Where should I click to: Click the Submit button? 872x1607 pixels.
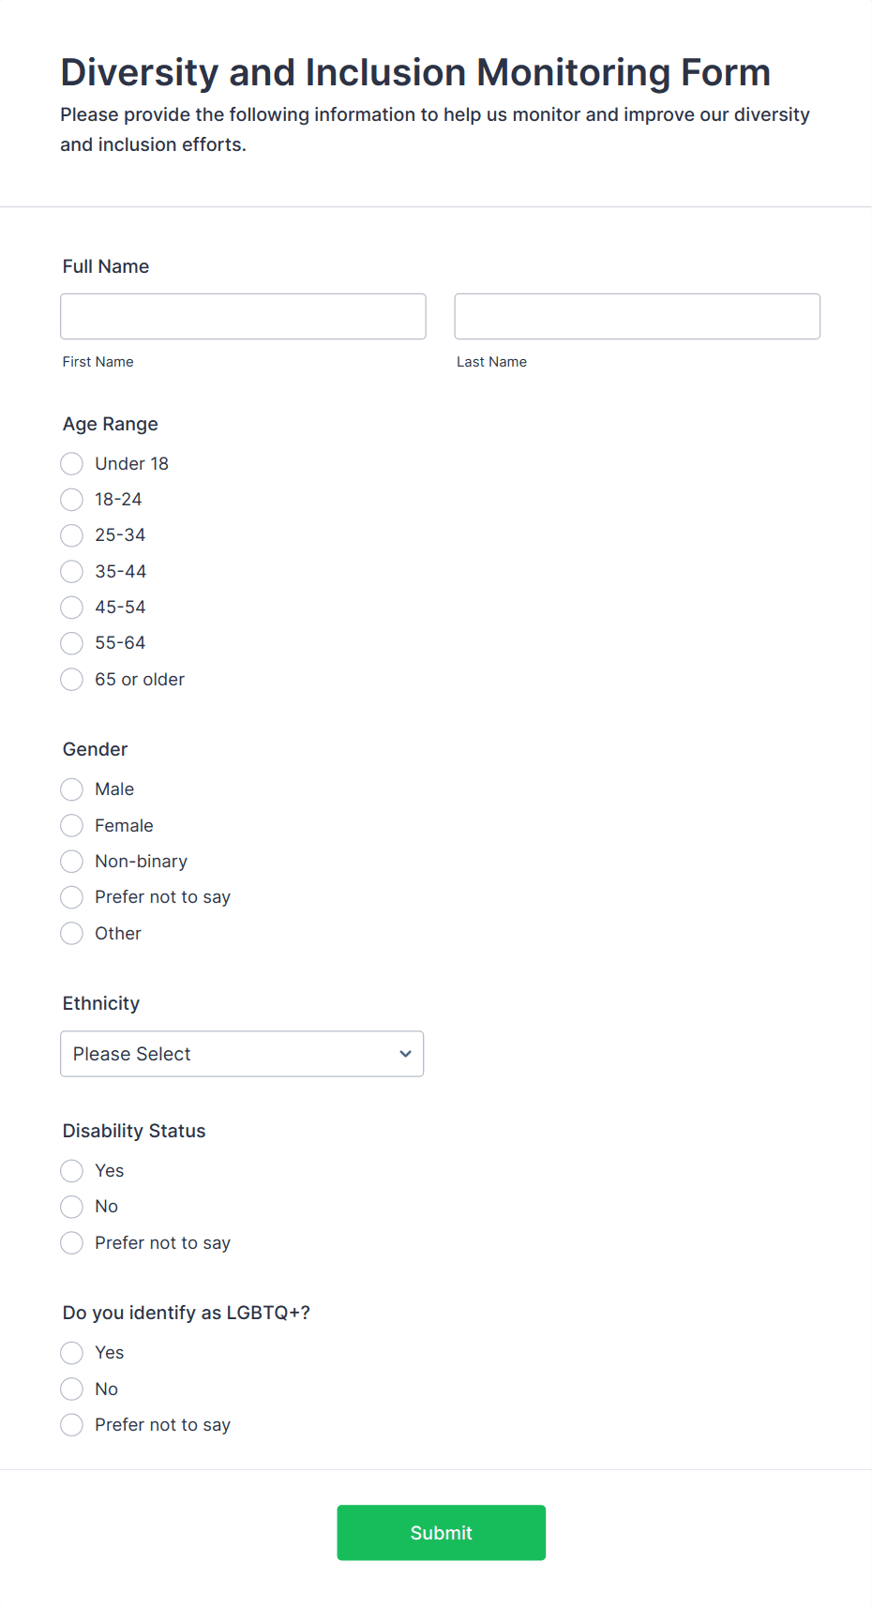coord(441,1532)
